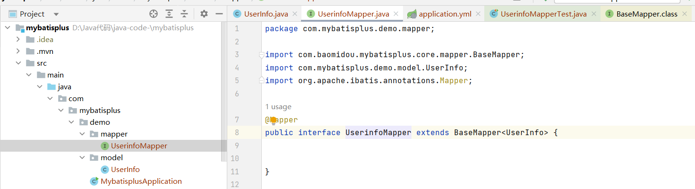
Task: Click the Select Opened File crosshair icon
Action: (x=154, y=14)
